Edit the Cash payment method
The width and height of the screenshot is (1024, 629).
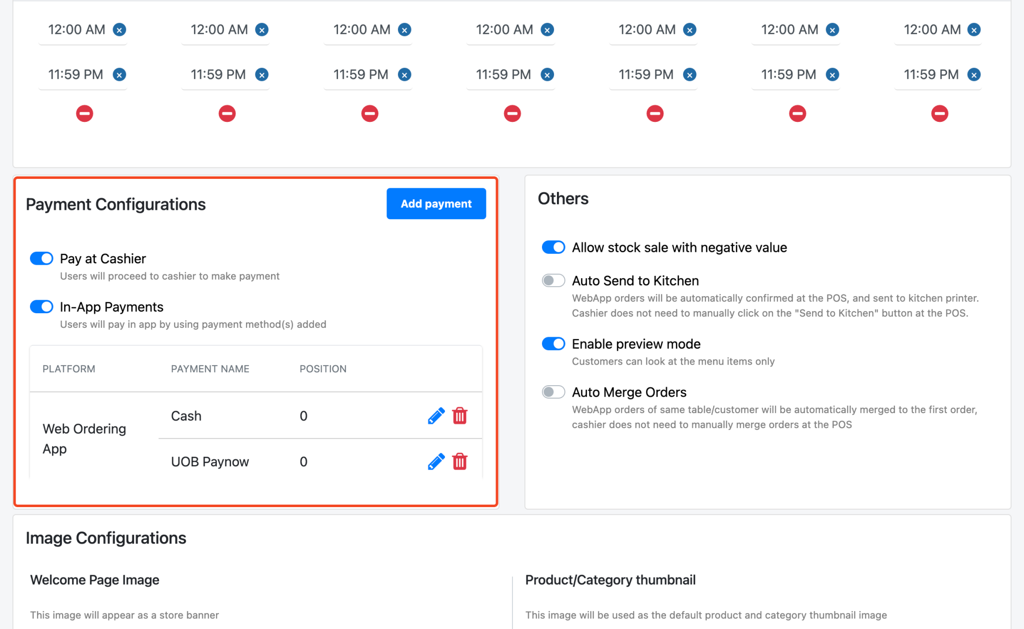coord(435,415)
